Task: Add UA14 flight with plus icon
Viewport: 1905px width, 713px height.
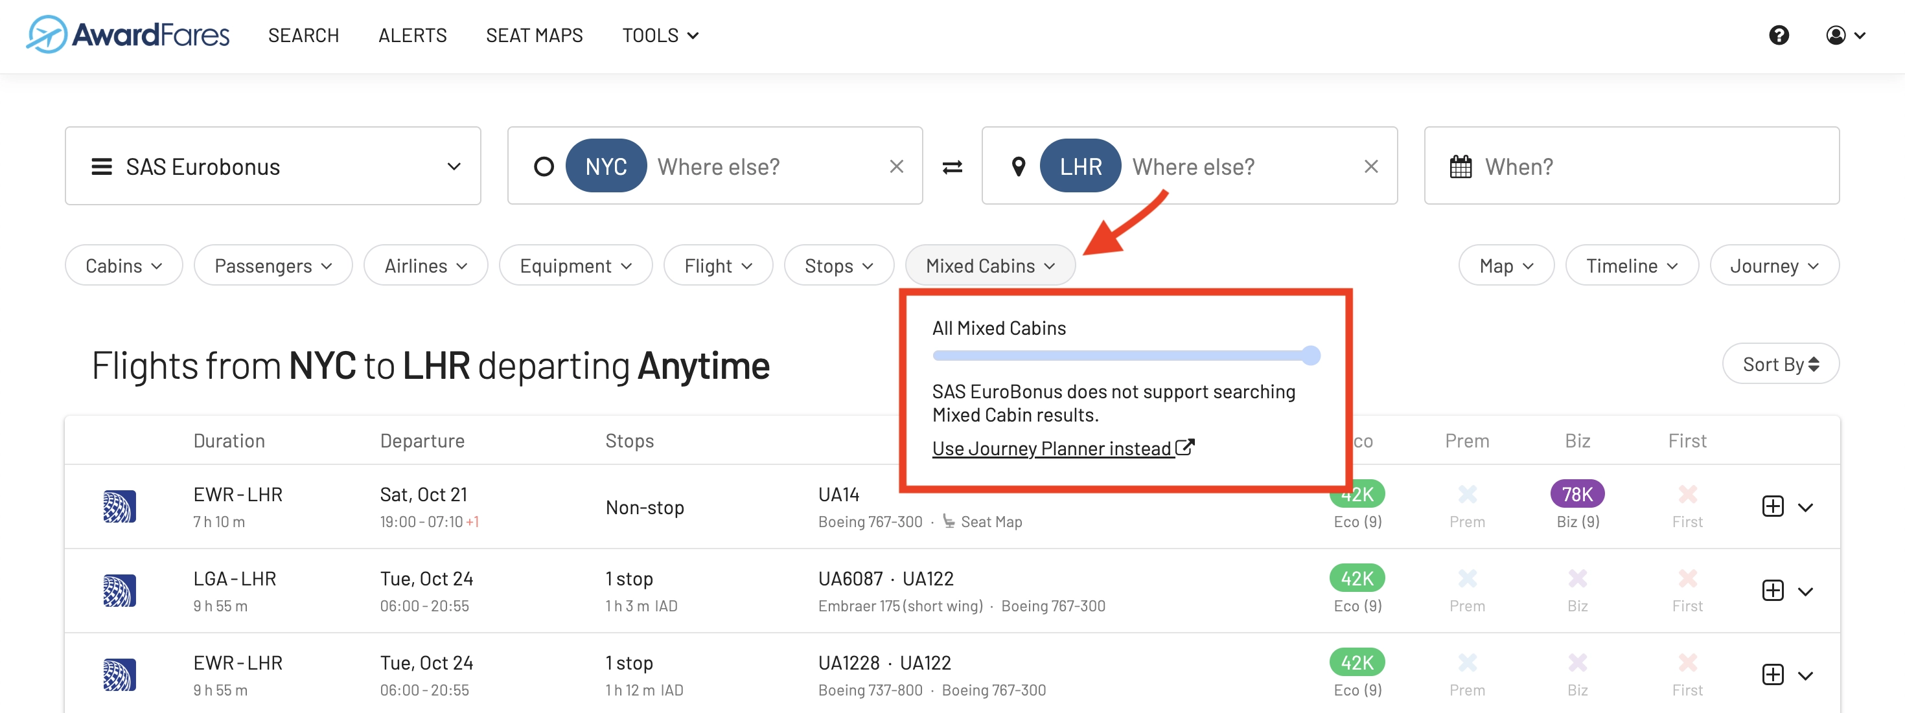Action: point(1773,506)
